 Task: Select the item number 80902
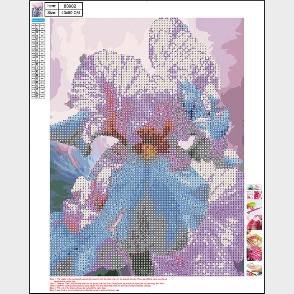(x=70, y=6)
